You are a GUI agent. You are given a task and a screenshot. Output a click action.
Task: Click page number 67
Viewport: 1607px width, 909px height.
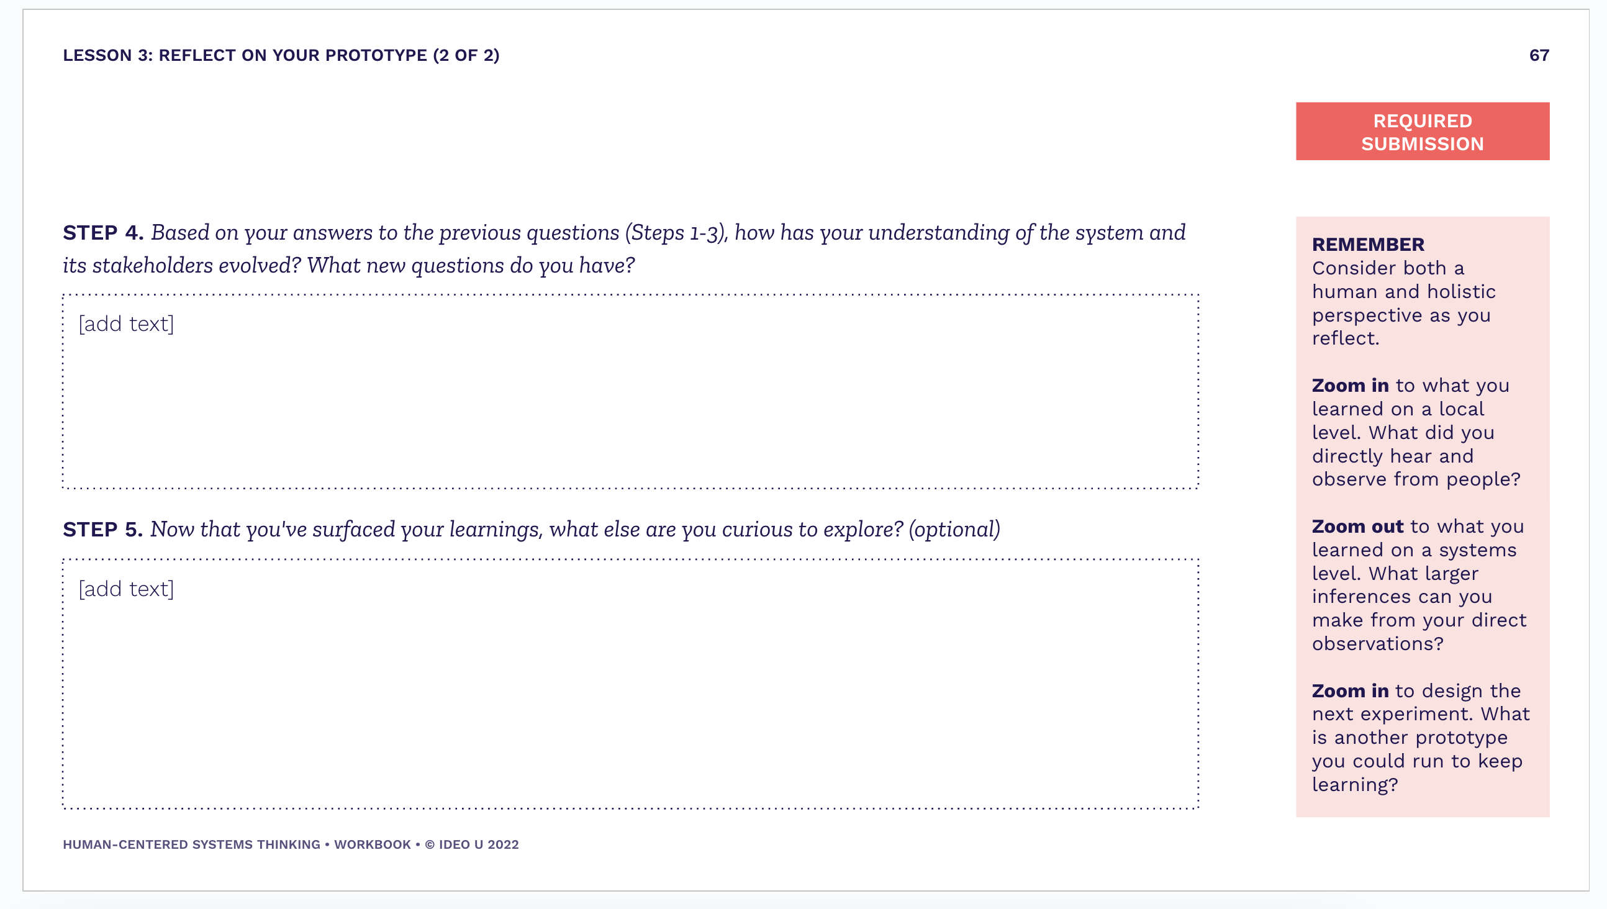coord(1539,55)
